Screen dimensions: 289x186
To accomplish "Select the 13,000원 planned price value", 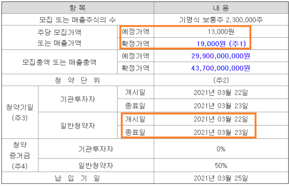I will 221,31.
